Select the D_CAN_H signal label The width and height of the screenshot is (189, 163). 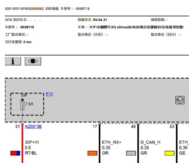point(150,142)
